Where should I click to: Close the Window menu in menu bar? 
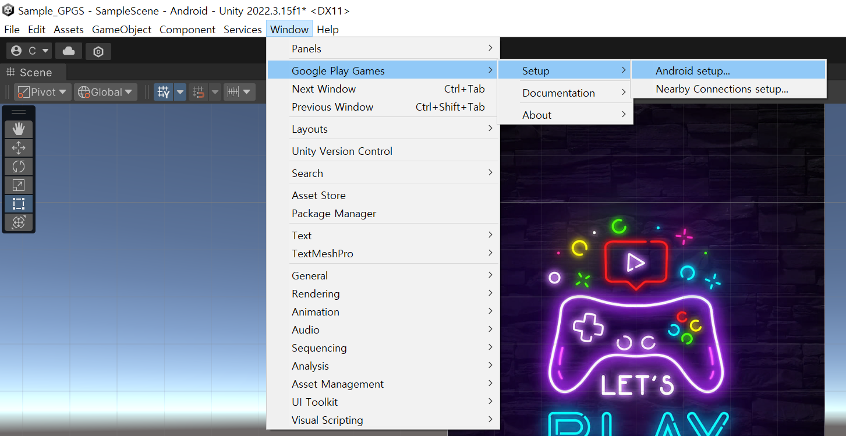click(289, 29)
